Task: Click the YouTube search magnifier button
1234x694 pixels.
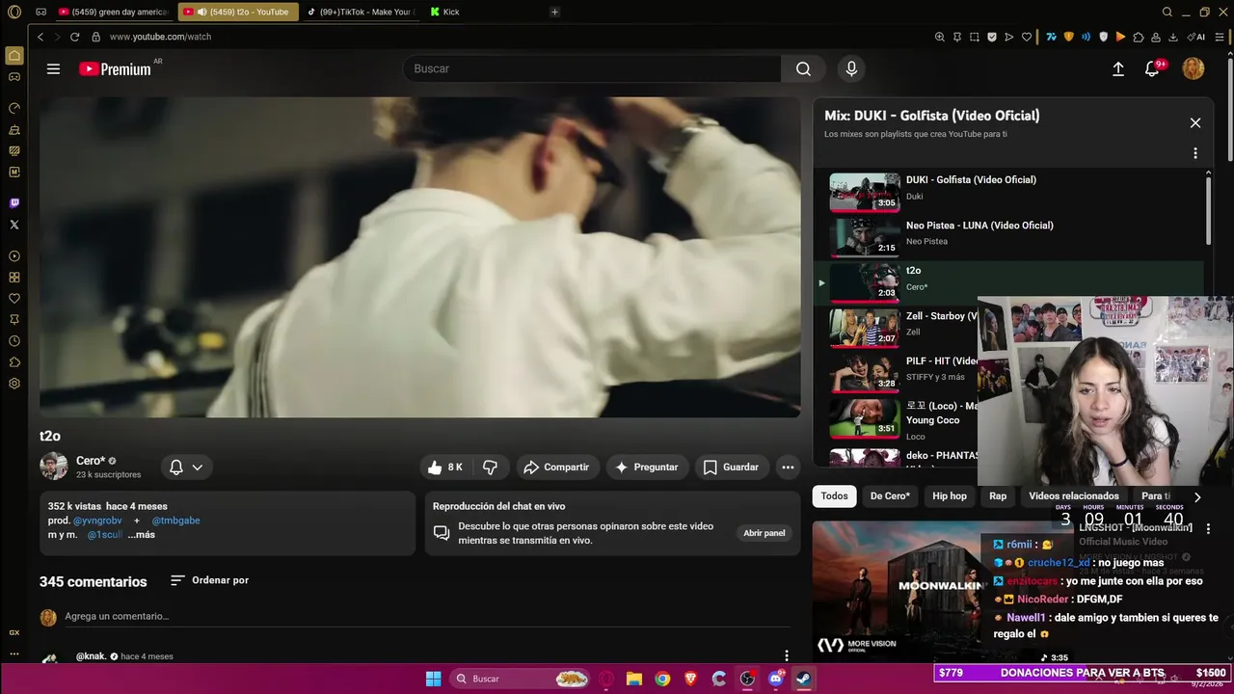Action: (803, 68)
